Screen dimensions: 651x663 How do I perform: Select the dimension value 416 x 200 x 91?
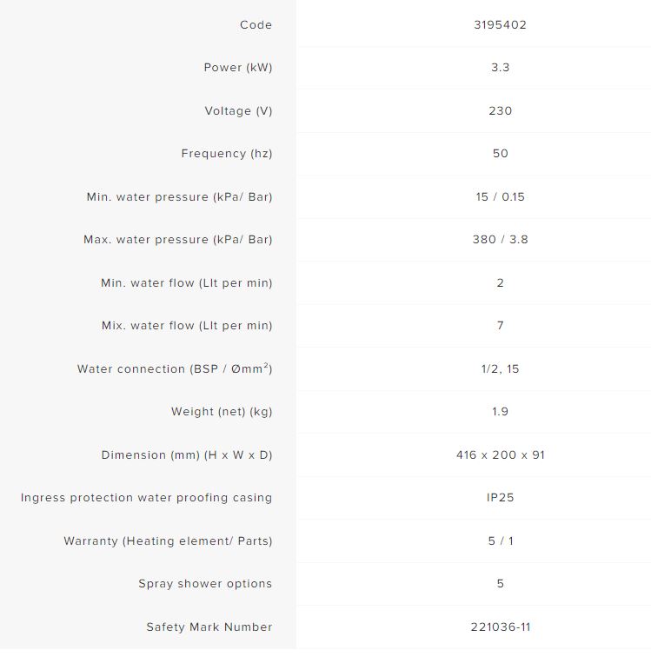[500, 455]
